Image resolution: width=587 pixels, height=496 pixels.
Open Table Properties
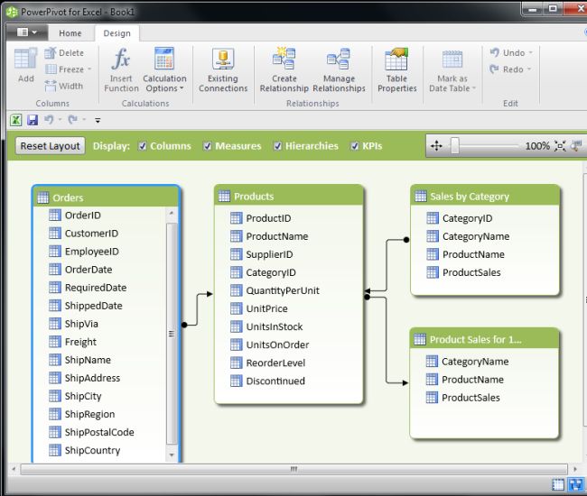coord(396,70)
